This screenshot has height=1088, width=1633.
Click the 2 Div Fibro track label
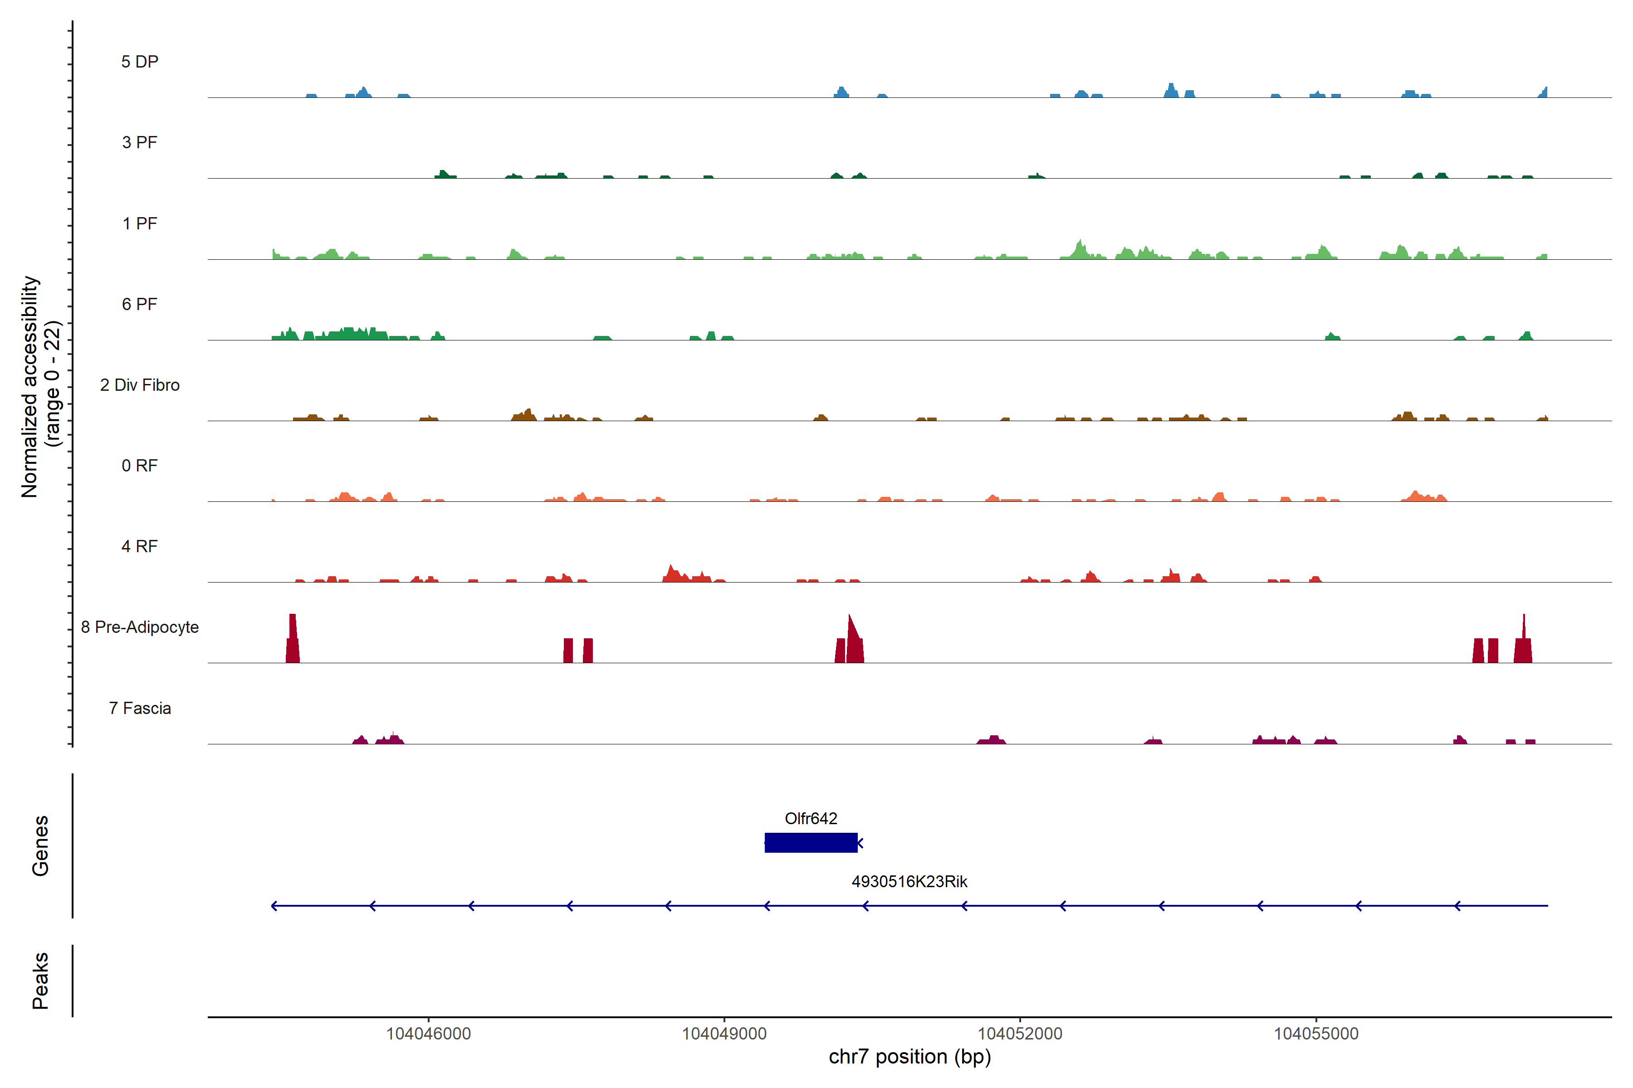pyautogui.click(x=140, y=385)
